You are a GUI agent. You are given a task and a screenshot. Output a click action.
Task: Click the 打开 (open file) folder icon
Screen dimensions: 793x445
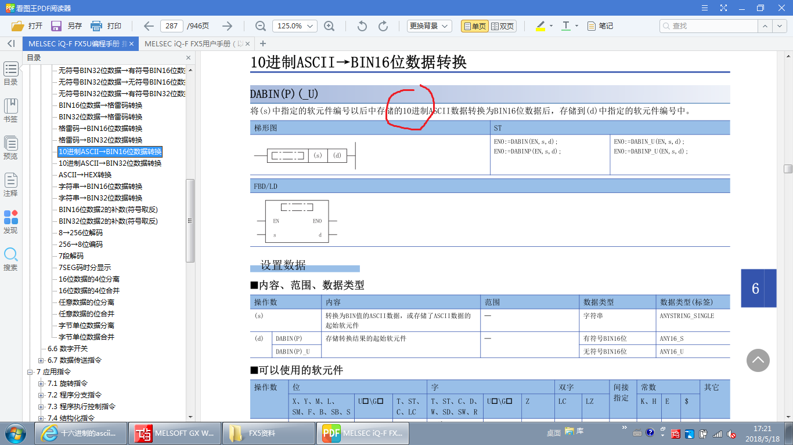(17, 26)
